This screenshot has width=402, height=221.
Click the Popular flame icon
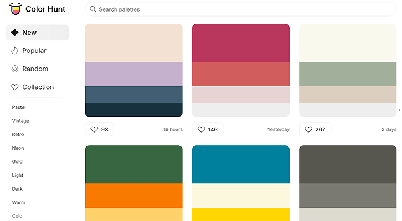pos(14,51)
